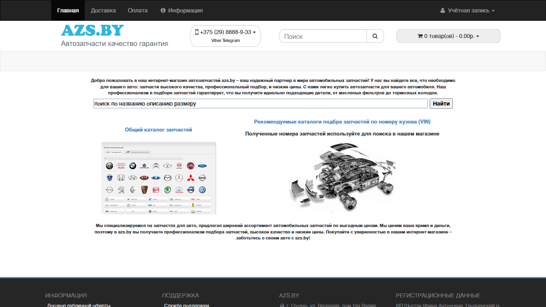Screen dimensions: 546x307
Task: Open the Информация menu
Action: (181, 10)
